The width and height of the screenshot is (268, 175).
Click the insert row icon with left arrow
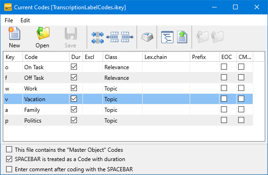(112, 37)
